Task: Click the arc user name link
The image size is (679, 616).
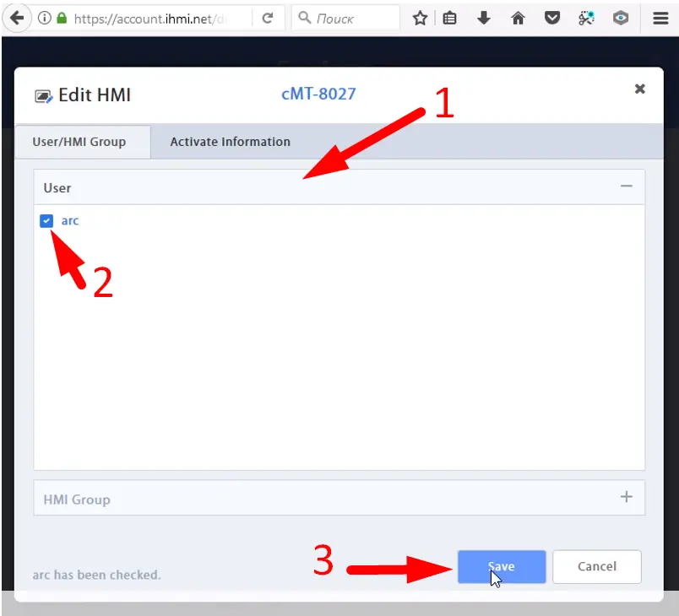Action: [x=70, y=220]
